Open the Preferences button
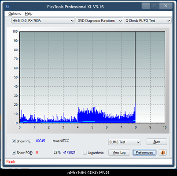 (144, 153)
